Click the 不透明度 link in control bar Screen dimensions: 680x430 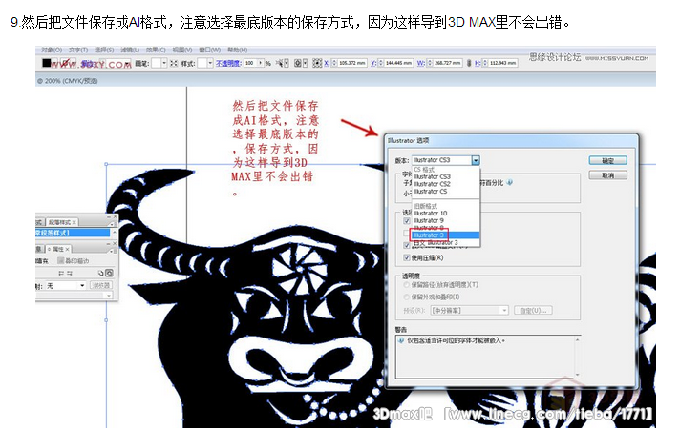tap(228, 63)
